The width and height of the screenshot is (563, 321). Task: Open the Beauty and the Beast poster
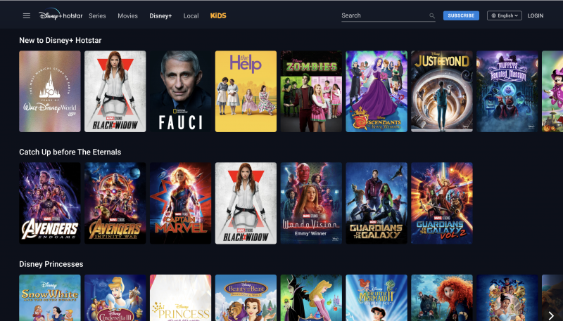pos(246,298)
